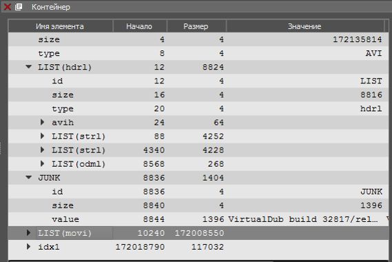The height and width of the screenshot is (262, 392).
Task: Expand the avih node
Action: point(42,122)
